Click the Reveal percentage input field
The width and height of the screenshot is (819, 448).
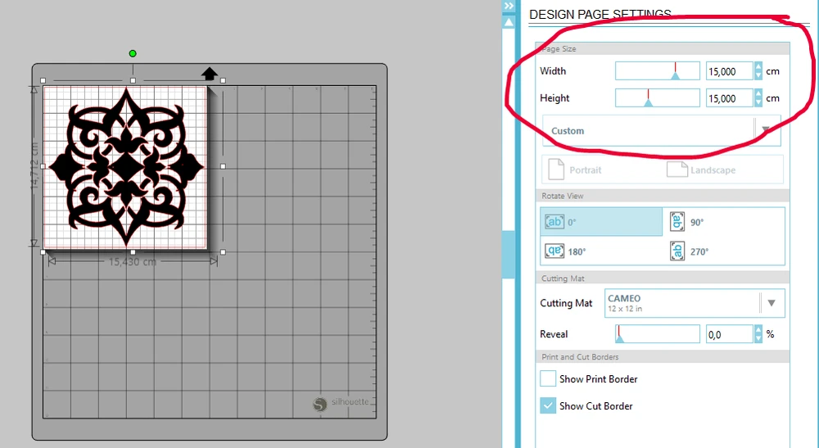pos(730,334)
